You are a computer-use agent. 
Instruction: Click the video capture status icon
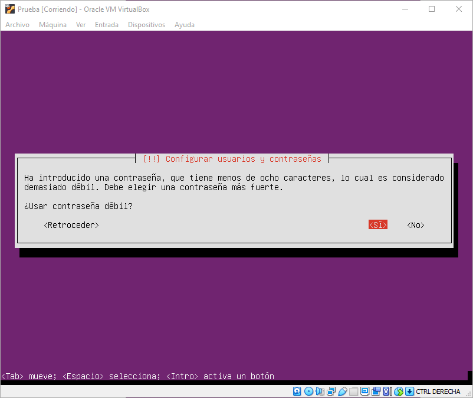pyautogui.click(x=376, y=392)
